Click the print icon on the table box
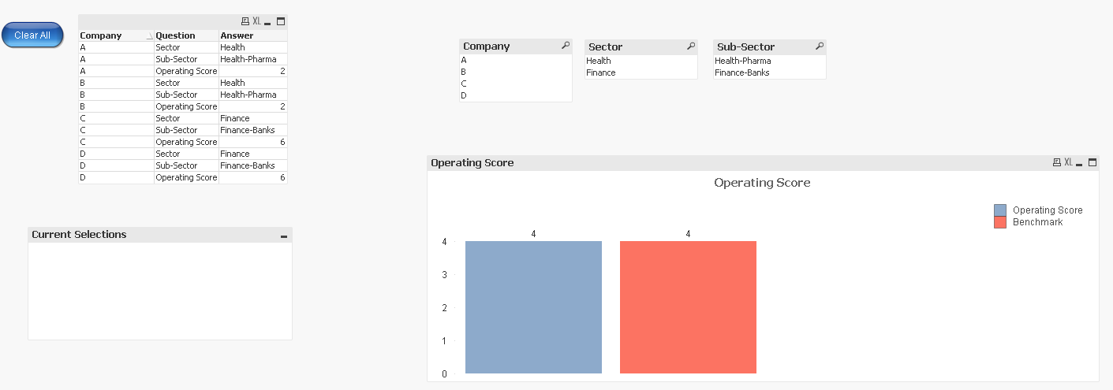 point(245,21)
